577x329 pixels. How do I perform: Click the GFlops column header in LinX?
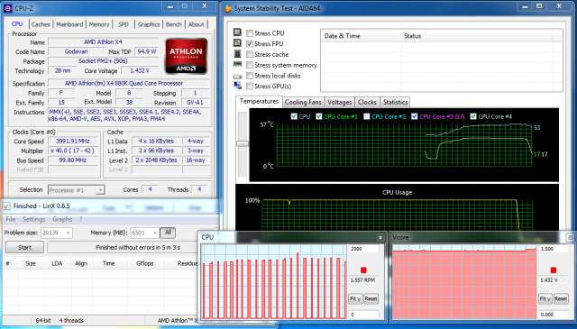[145, 263]
